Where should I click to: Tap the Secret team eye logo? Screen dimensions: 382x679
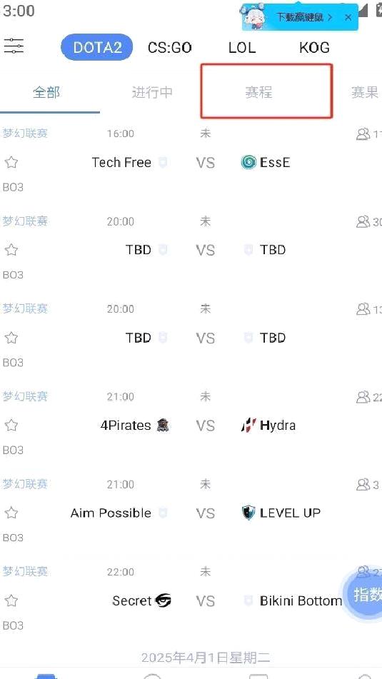pos(163,600)
